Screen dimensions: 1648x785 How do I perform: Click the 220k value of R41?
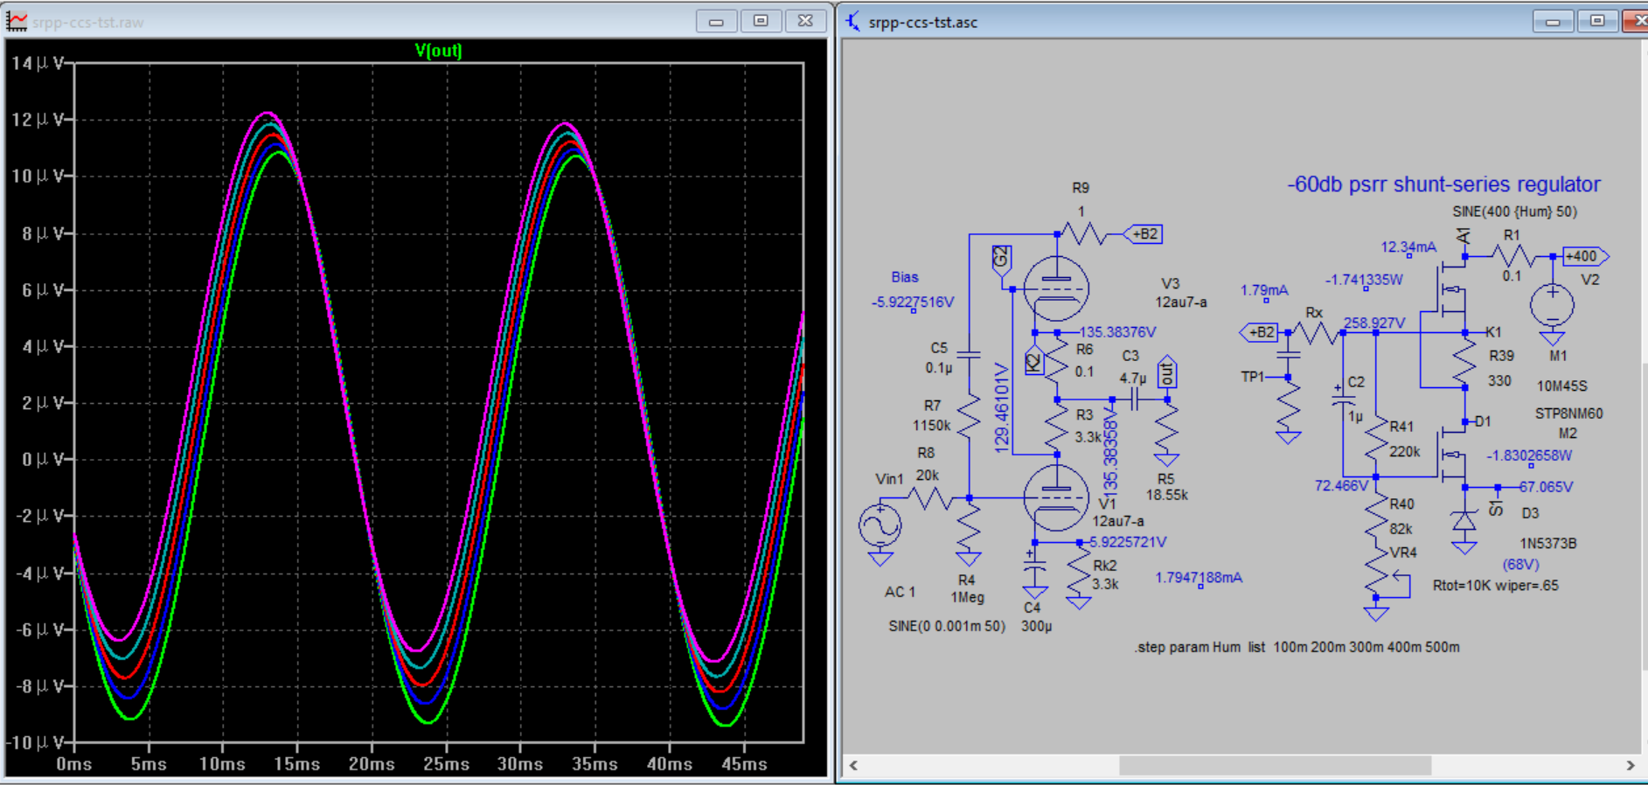(x=1405, y=452)
